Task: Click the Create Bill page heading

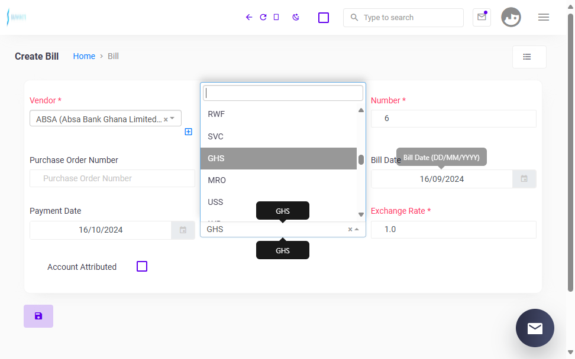Action: [x=37, y=56]
